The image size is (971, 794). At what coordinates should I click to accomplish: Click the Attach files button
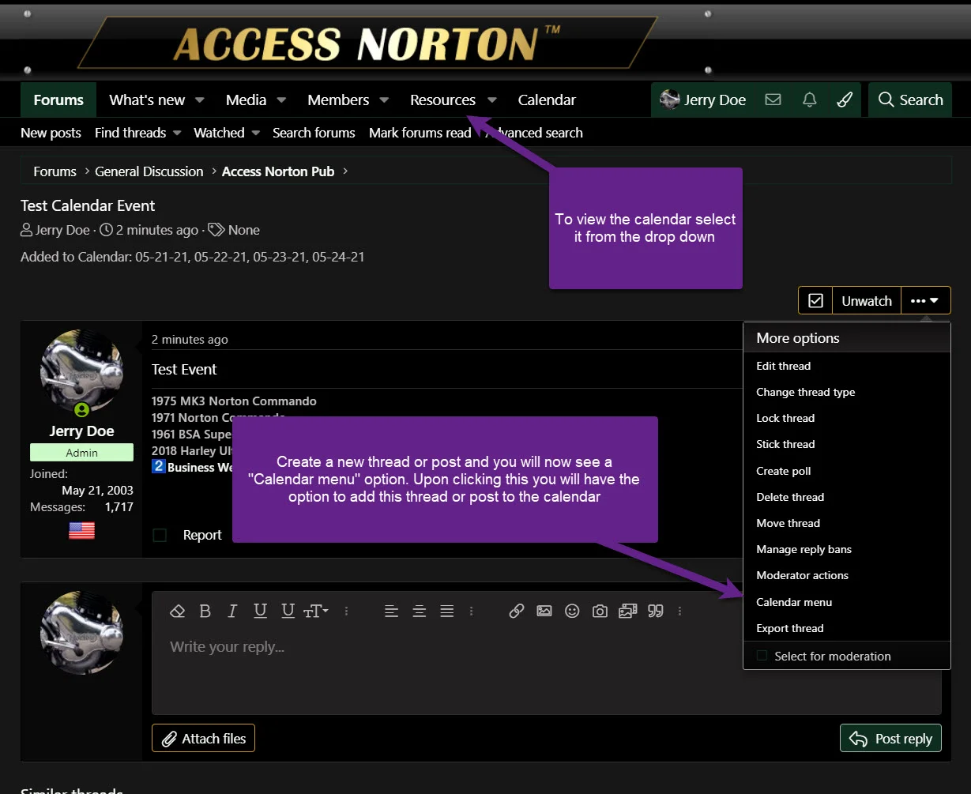203,739
